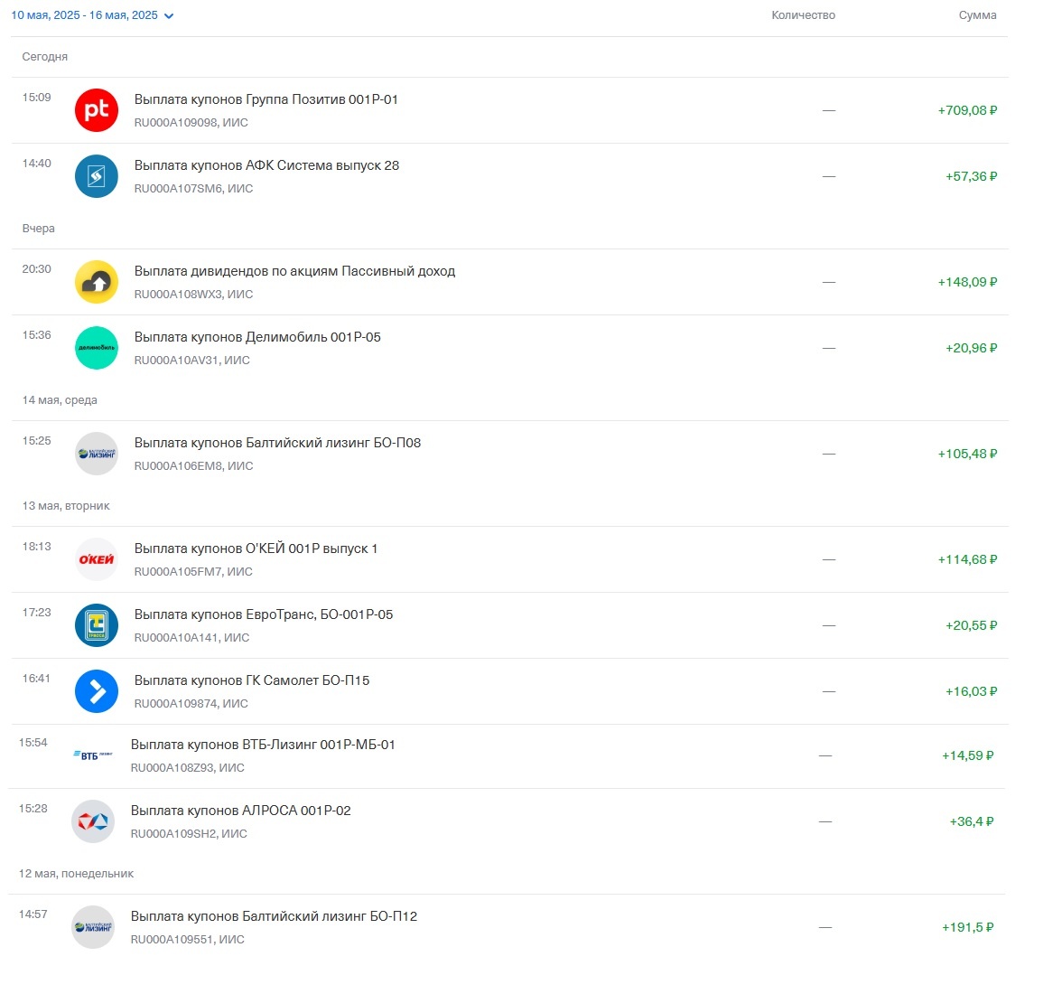Open Выплата дивидендов по акциям Пассивный доход

tap(294, 271)
